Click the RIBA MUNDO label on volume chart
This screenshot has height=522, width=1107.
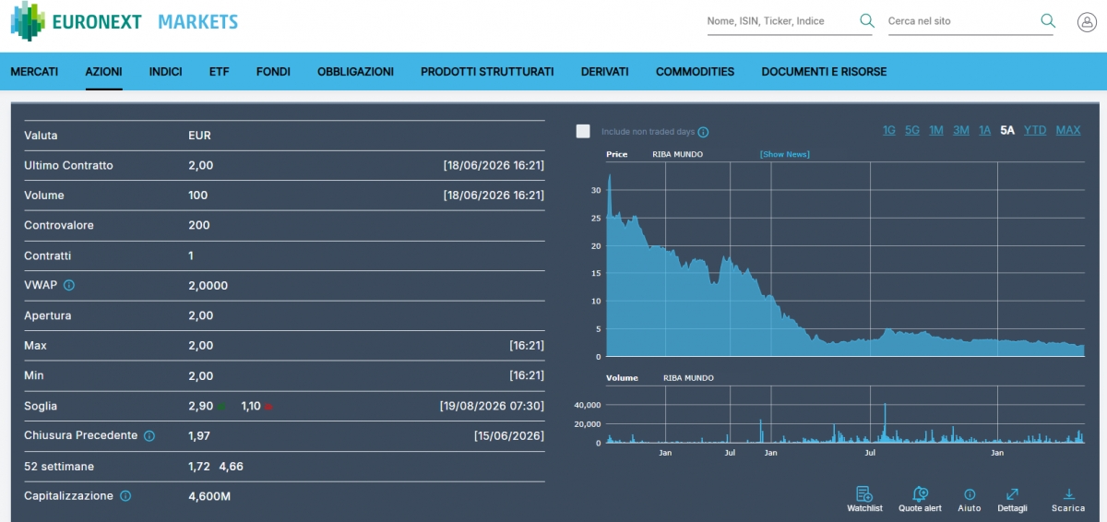point(688,378)
